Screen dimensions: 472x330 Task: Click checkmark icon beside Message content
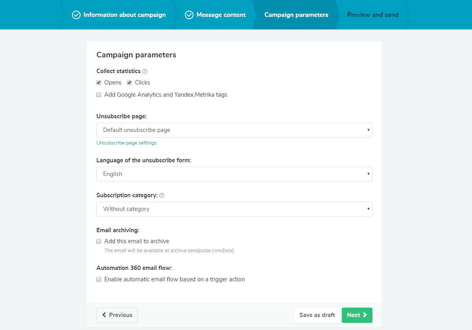(x=189, y=15)
